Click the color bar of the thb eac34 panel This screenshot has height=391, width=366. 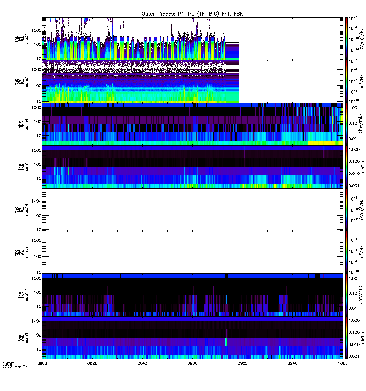[x=346, y=39]
